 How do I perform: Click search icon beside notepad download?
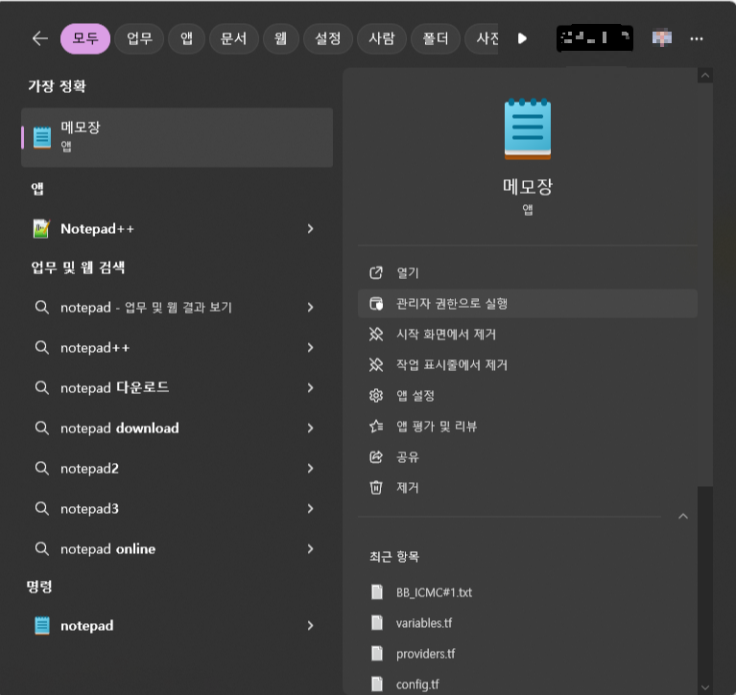pos(42,429)
